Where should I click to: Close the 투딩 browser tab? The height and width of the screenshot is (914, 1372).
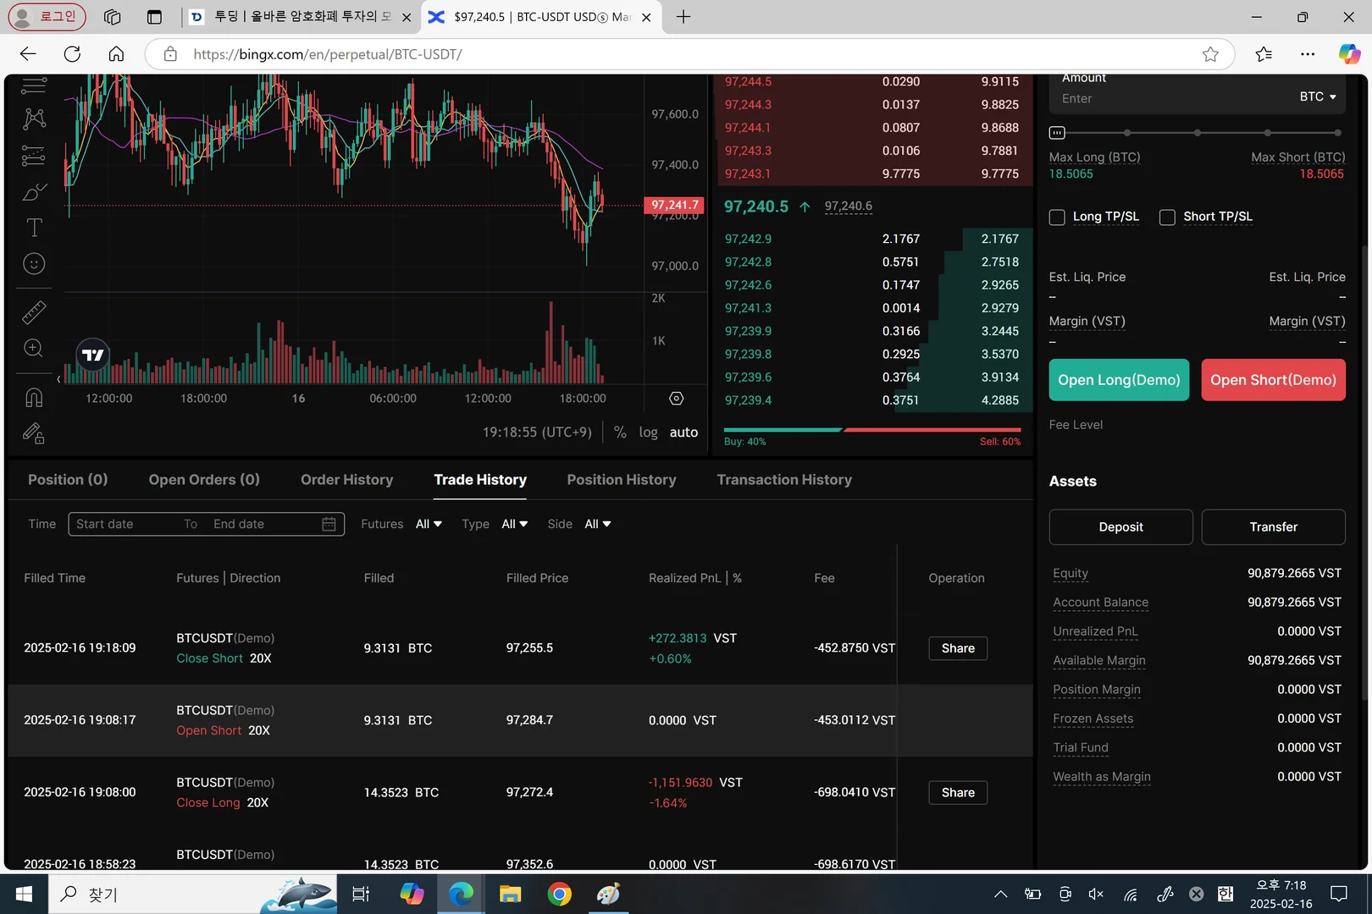coord(407,17)
